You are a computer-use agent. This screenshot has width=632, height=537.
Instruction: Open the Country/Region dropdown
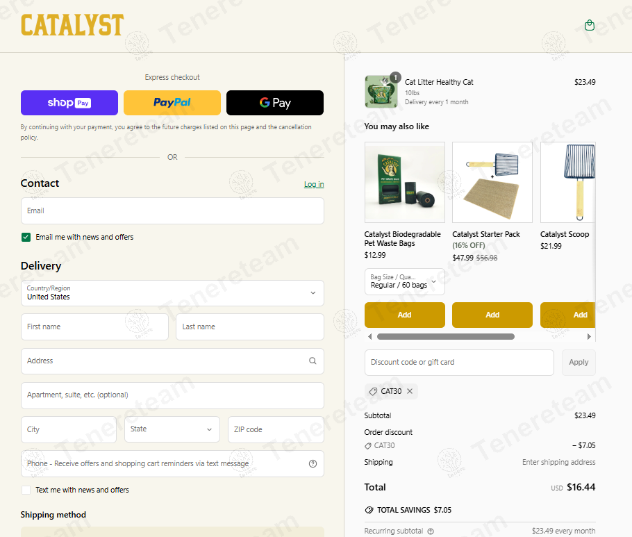(x=172, y=293)
